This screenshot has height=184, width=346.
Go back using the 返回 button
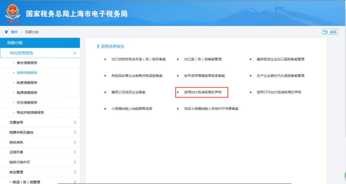pos(330,32)
